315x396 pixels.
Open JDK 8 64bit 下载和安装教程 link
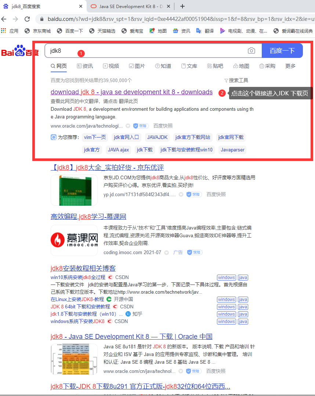click(80, 307)
